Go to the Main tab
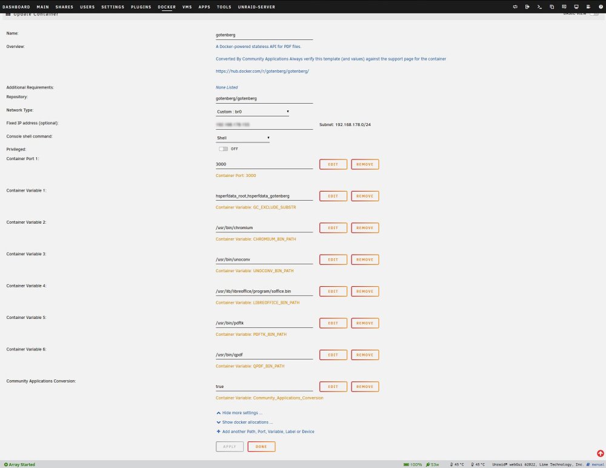This screenshot has width=606, height=468. tap(43, 7)
